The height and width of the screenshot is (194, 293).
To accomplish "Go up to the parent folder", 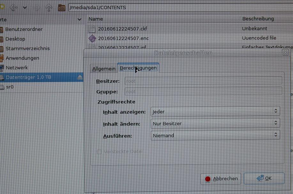I will tap(49, 7).
